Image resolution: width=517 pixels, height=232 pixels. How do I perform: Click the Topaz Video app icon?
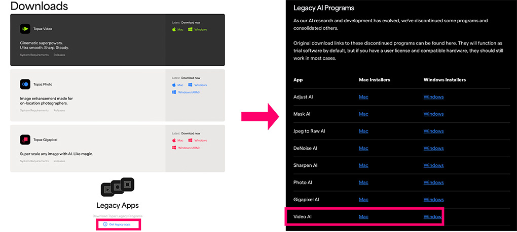25,29
